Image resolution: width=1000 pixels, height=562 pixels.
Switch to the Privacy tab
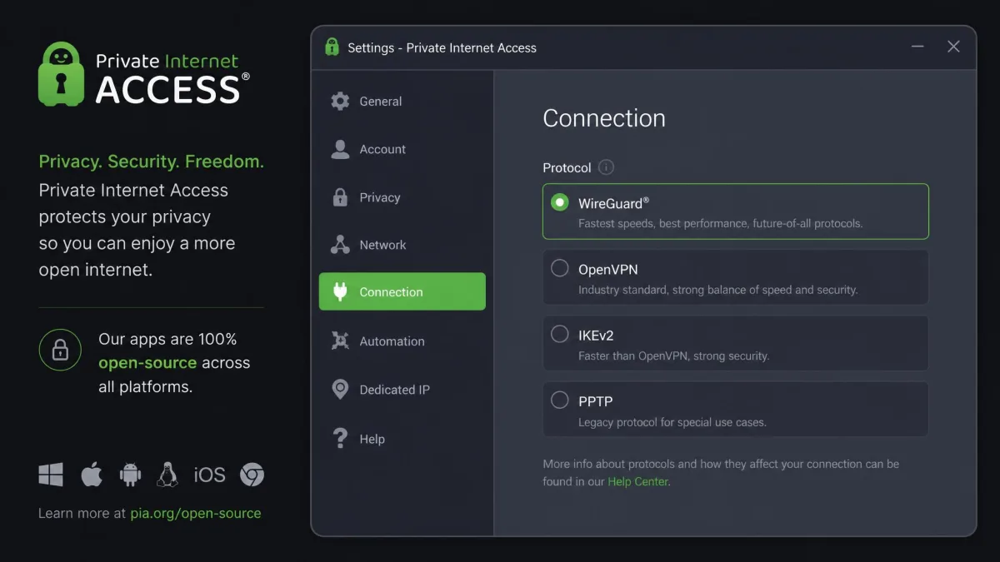click(x=402, y=197)
